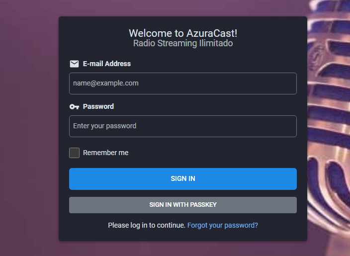Click the 'Password' field label
Image resolution: width=350 pixels, height=256 pixels.
(98, 106)
